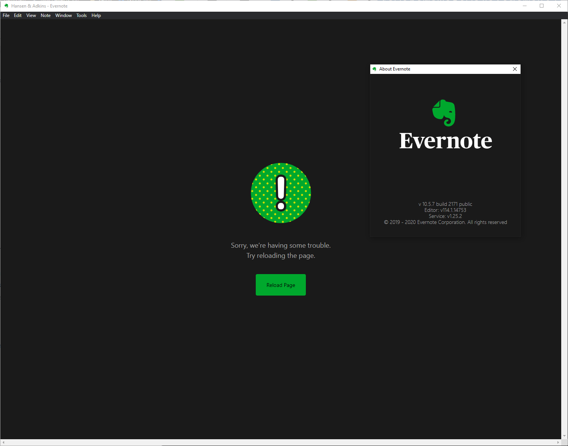Close the About Evernote dialog

515,69
